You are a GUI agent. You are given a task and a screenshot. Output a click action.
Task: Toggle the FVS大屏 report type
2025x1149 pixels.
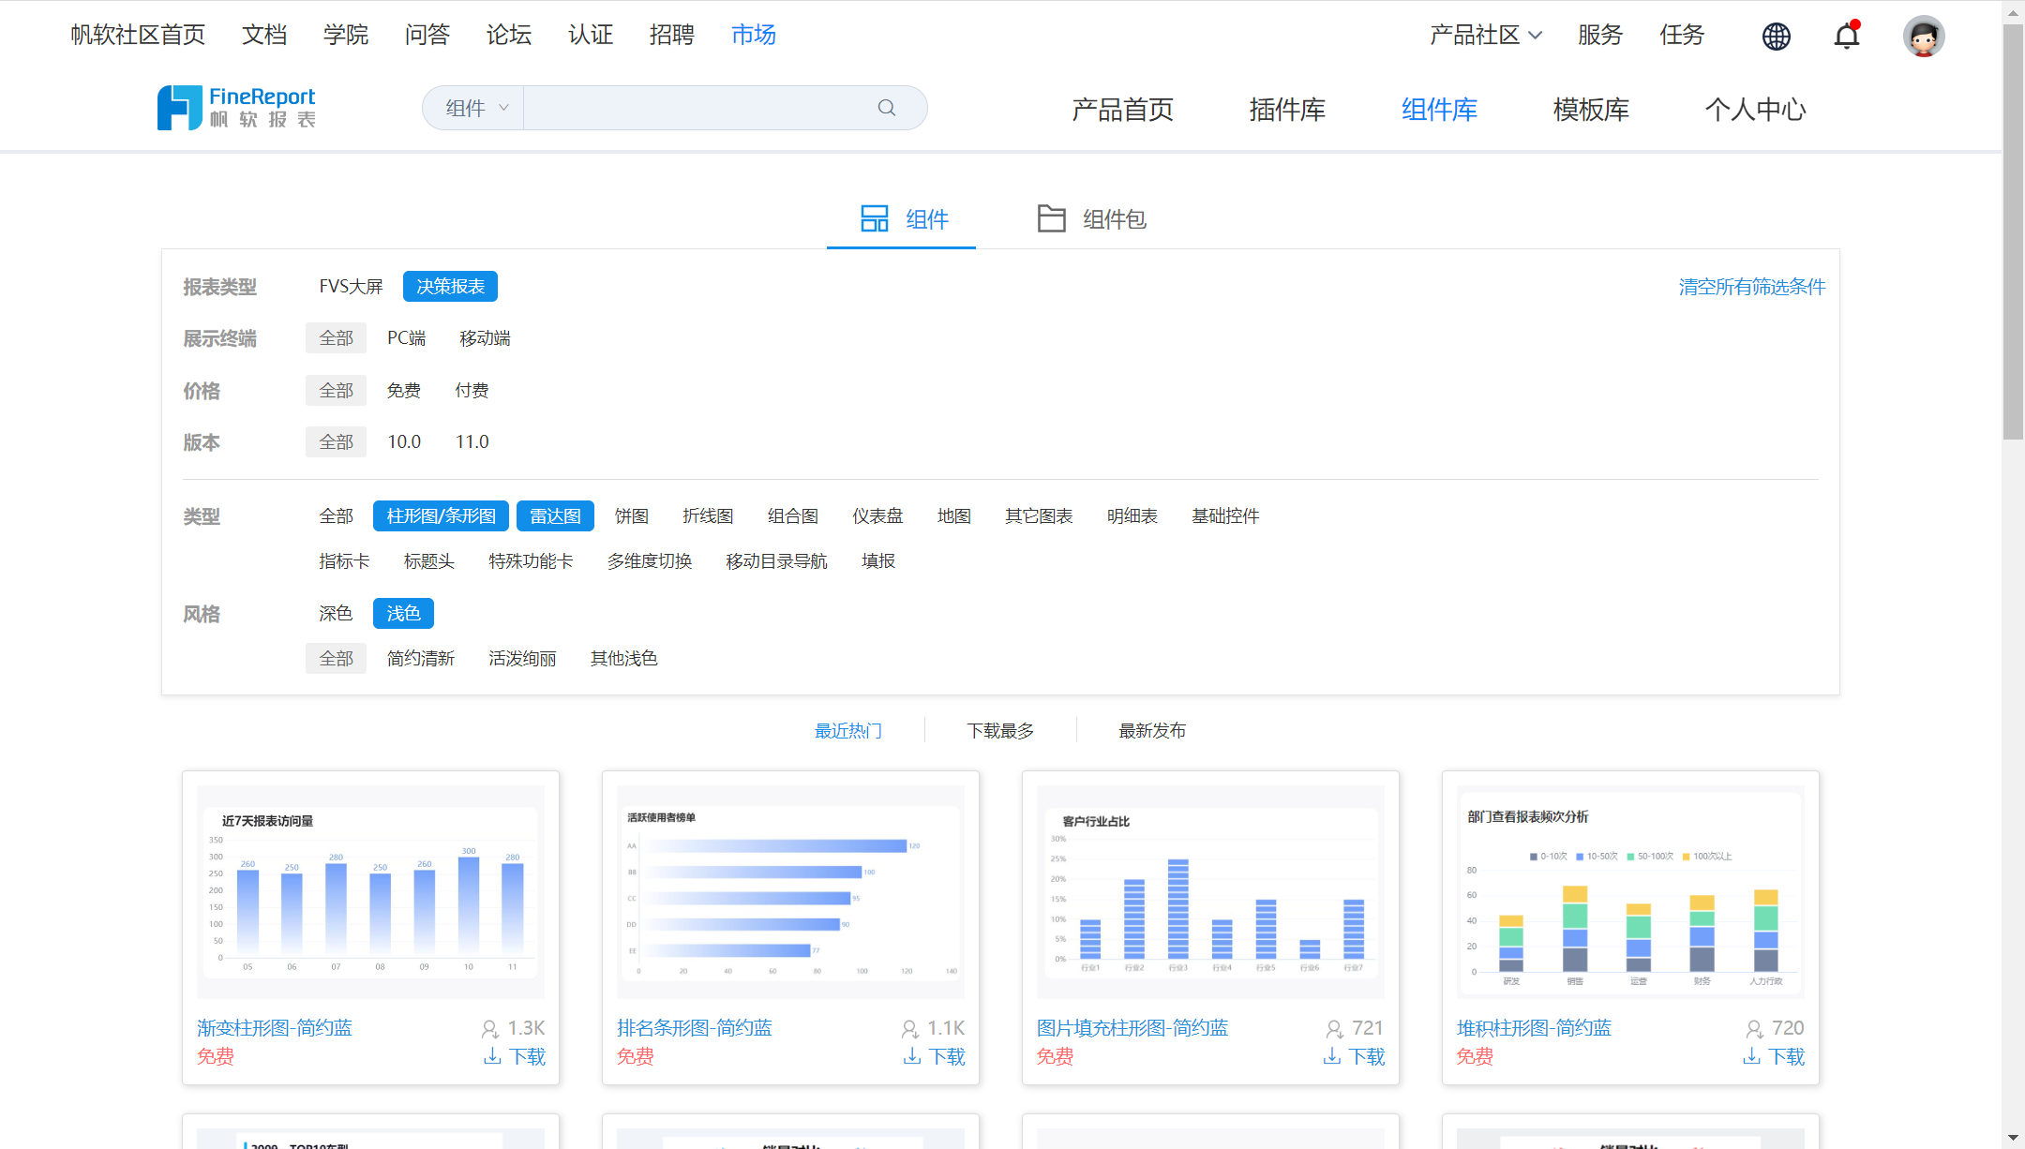(x=351, y=287)
